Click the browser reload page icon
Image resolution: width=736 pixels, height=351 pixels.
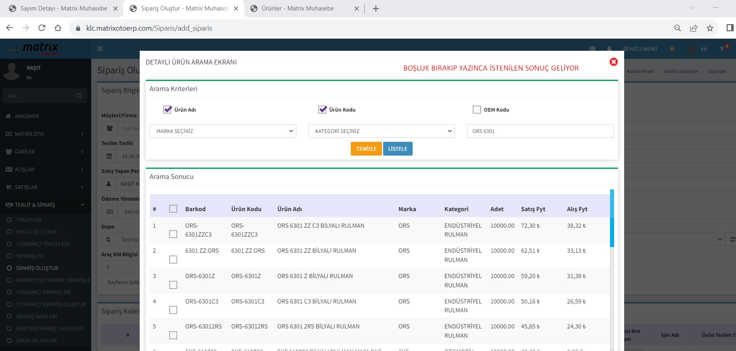42,28
